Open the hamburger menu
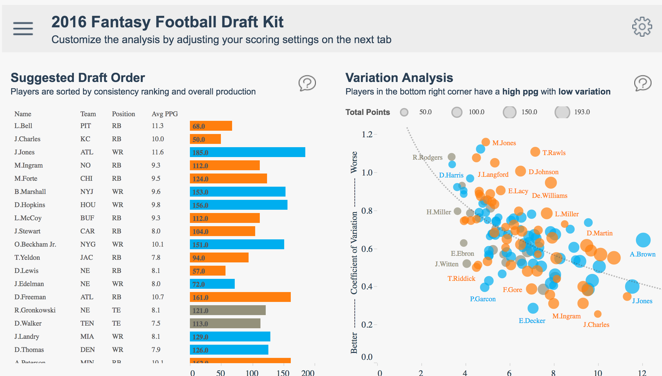Image resolution: width=662 pixels, height=376 pixels. (x=23, y=28)
